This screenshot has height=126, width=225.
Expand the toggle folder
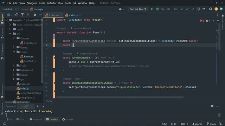pyautogui.click(x=14, y=75)
